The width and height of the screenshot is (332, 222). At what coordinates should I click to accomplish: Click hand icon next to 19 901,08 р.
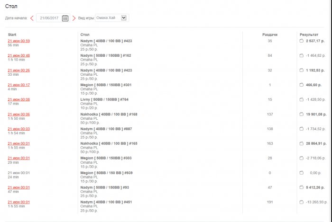(302, 114)
